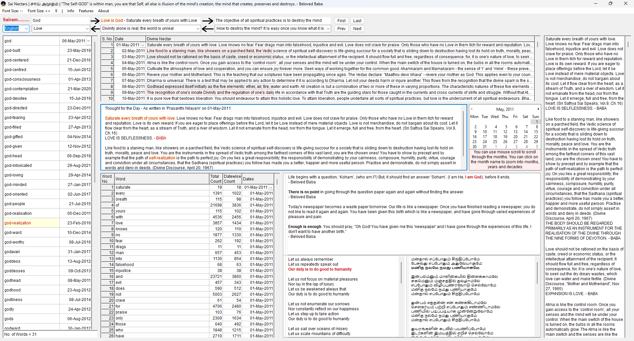The image size is (634, 341).
Task: Select nectar row dated 02-May-2011
Action: pos(317,51)
